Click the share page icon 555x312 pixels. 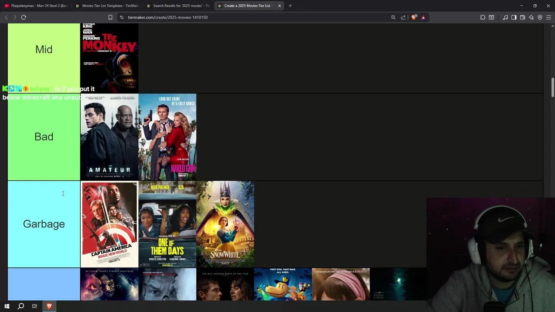click(403, 17)
